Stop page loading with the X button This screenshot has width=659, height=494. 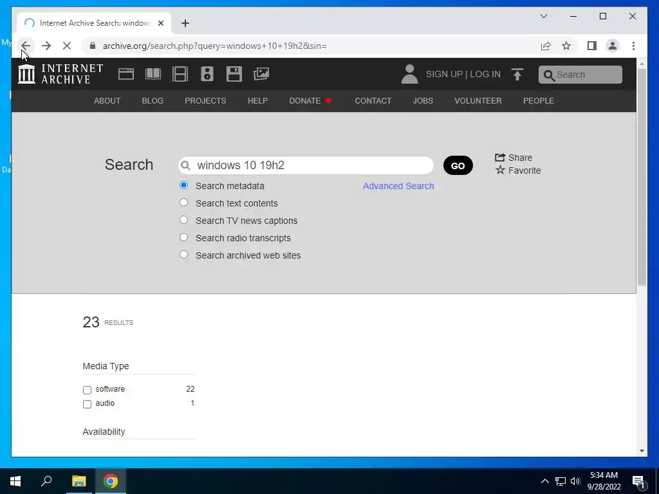[67, 46]
